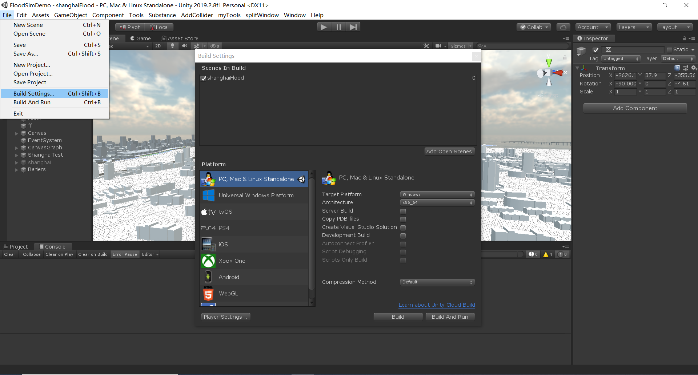Image resolution: width=698 pixels, height=375 pixels.
Task: Click the scene camera settings icon
Action: (438, 46)
